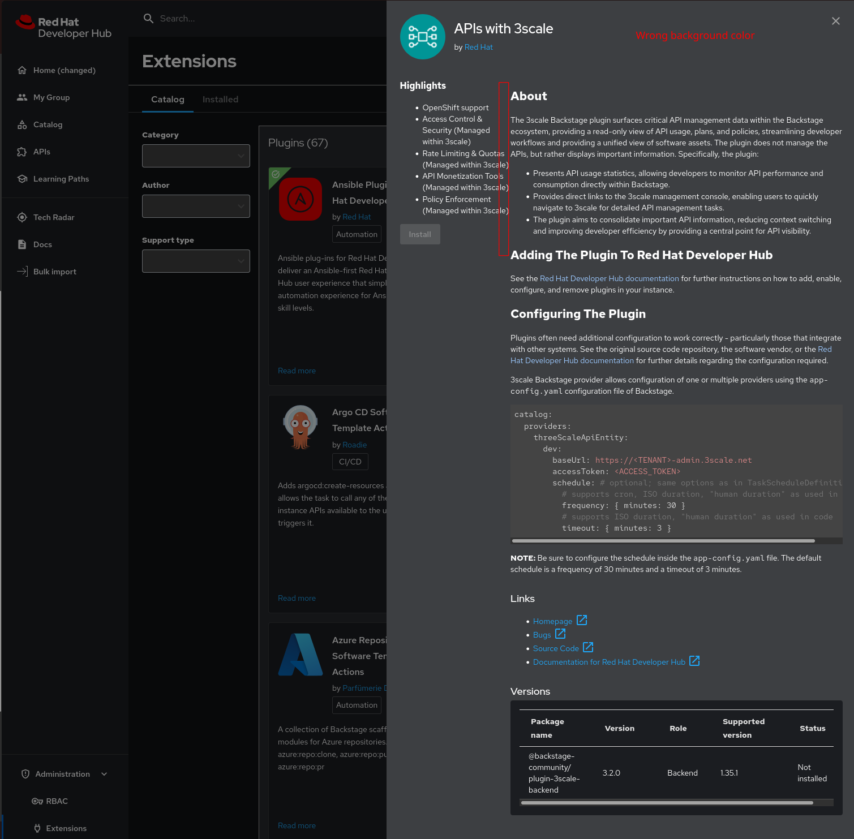Open the Author dropdown

(196, 206)
